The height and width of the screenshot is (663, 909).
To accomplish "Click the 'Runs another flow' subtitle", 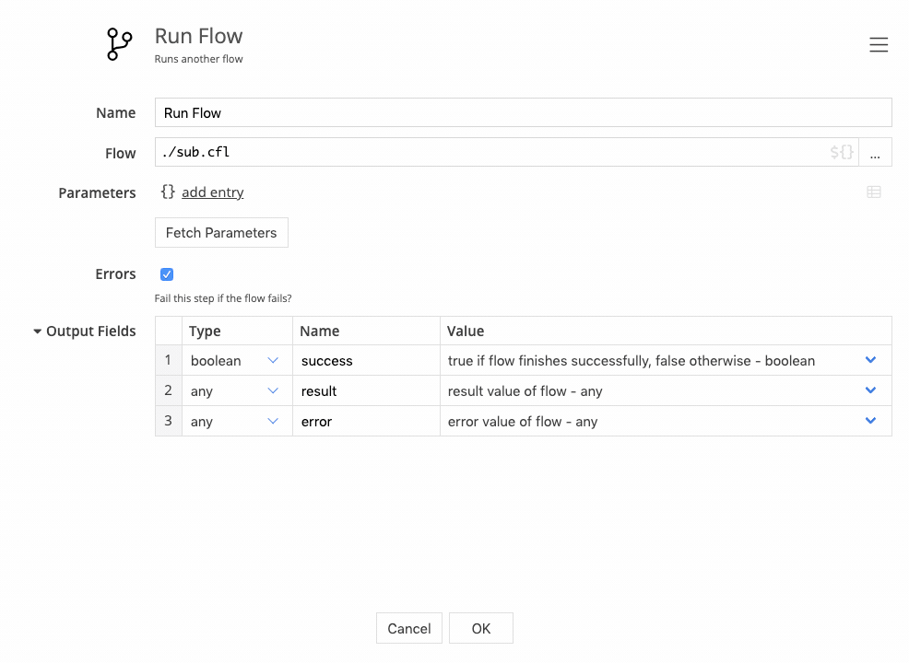I will (x=198, y=59).
